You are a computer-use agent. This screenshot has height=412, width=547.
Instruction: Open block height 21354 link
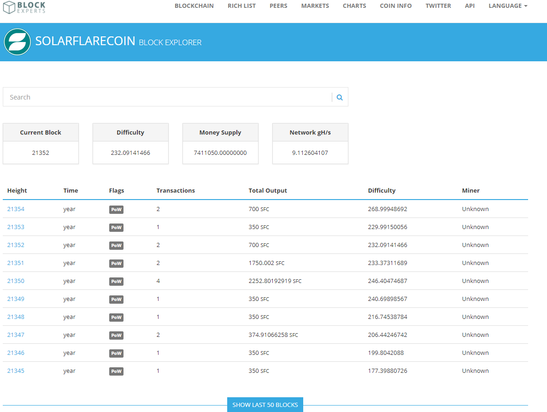[16, 209]
